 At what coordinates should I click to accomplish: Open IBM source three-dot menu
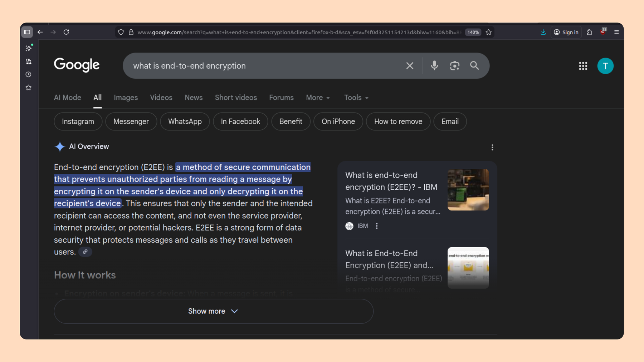click(377, 226)
